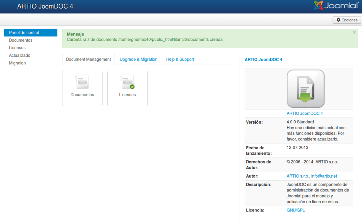The image size is (362, 223).
Task: Open the Documentos icon tile
Action: 82,88
